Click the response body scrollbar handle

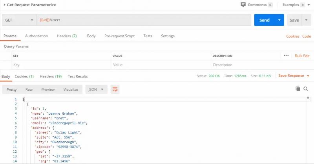(308, 98)
